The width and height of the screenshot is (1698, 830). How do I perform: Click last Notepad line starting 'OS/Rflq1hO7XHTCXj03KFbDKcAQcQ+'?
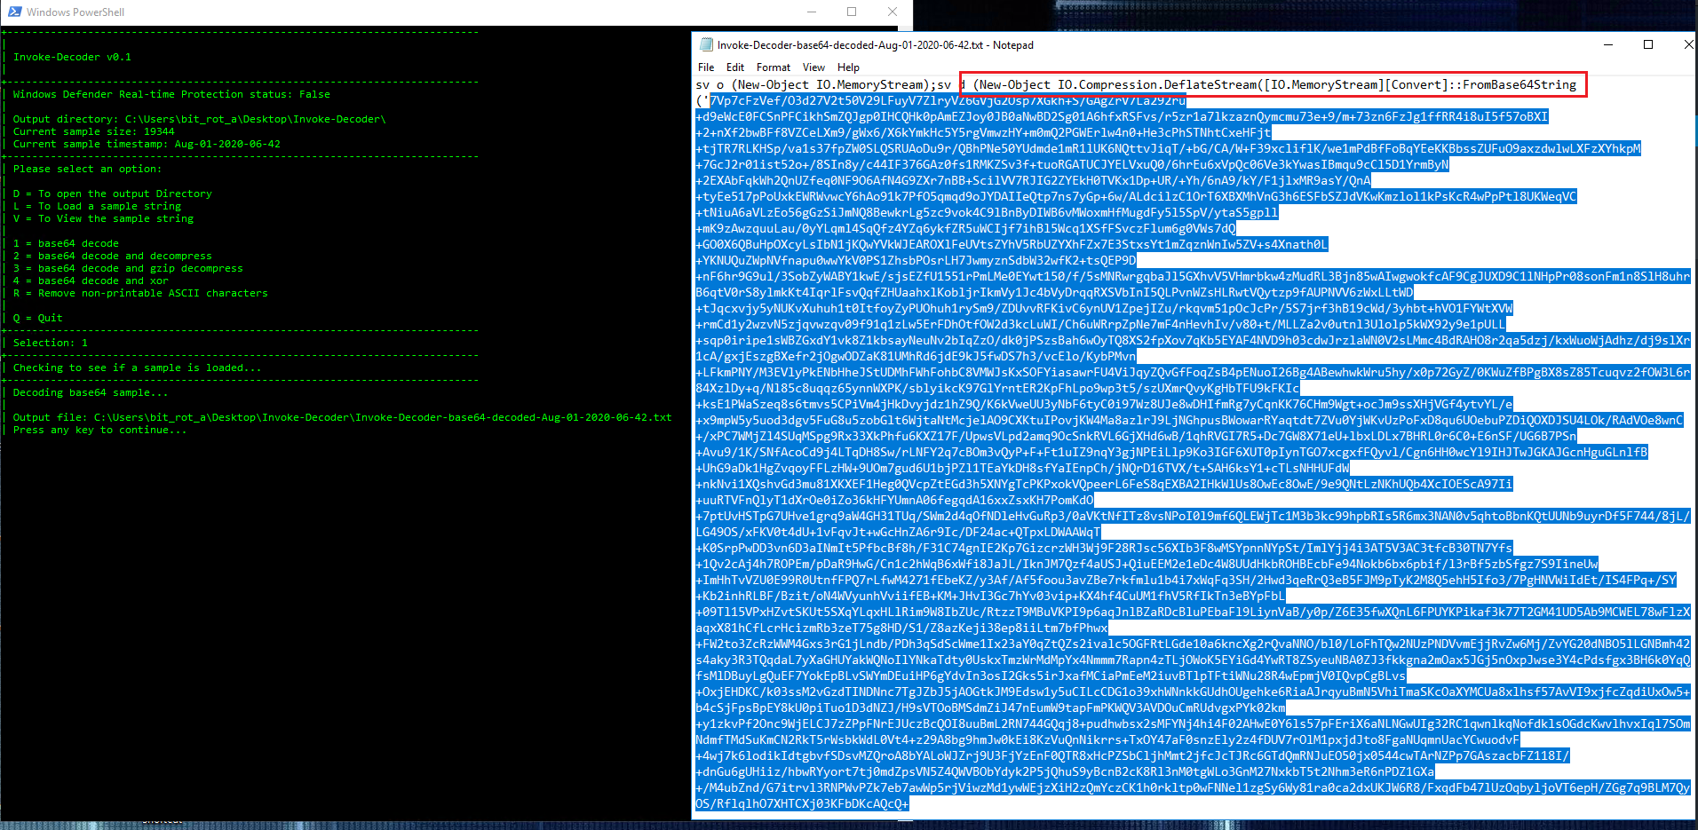coord(802,803)
